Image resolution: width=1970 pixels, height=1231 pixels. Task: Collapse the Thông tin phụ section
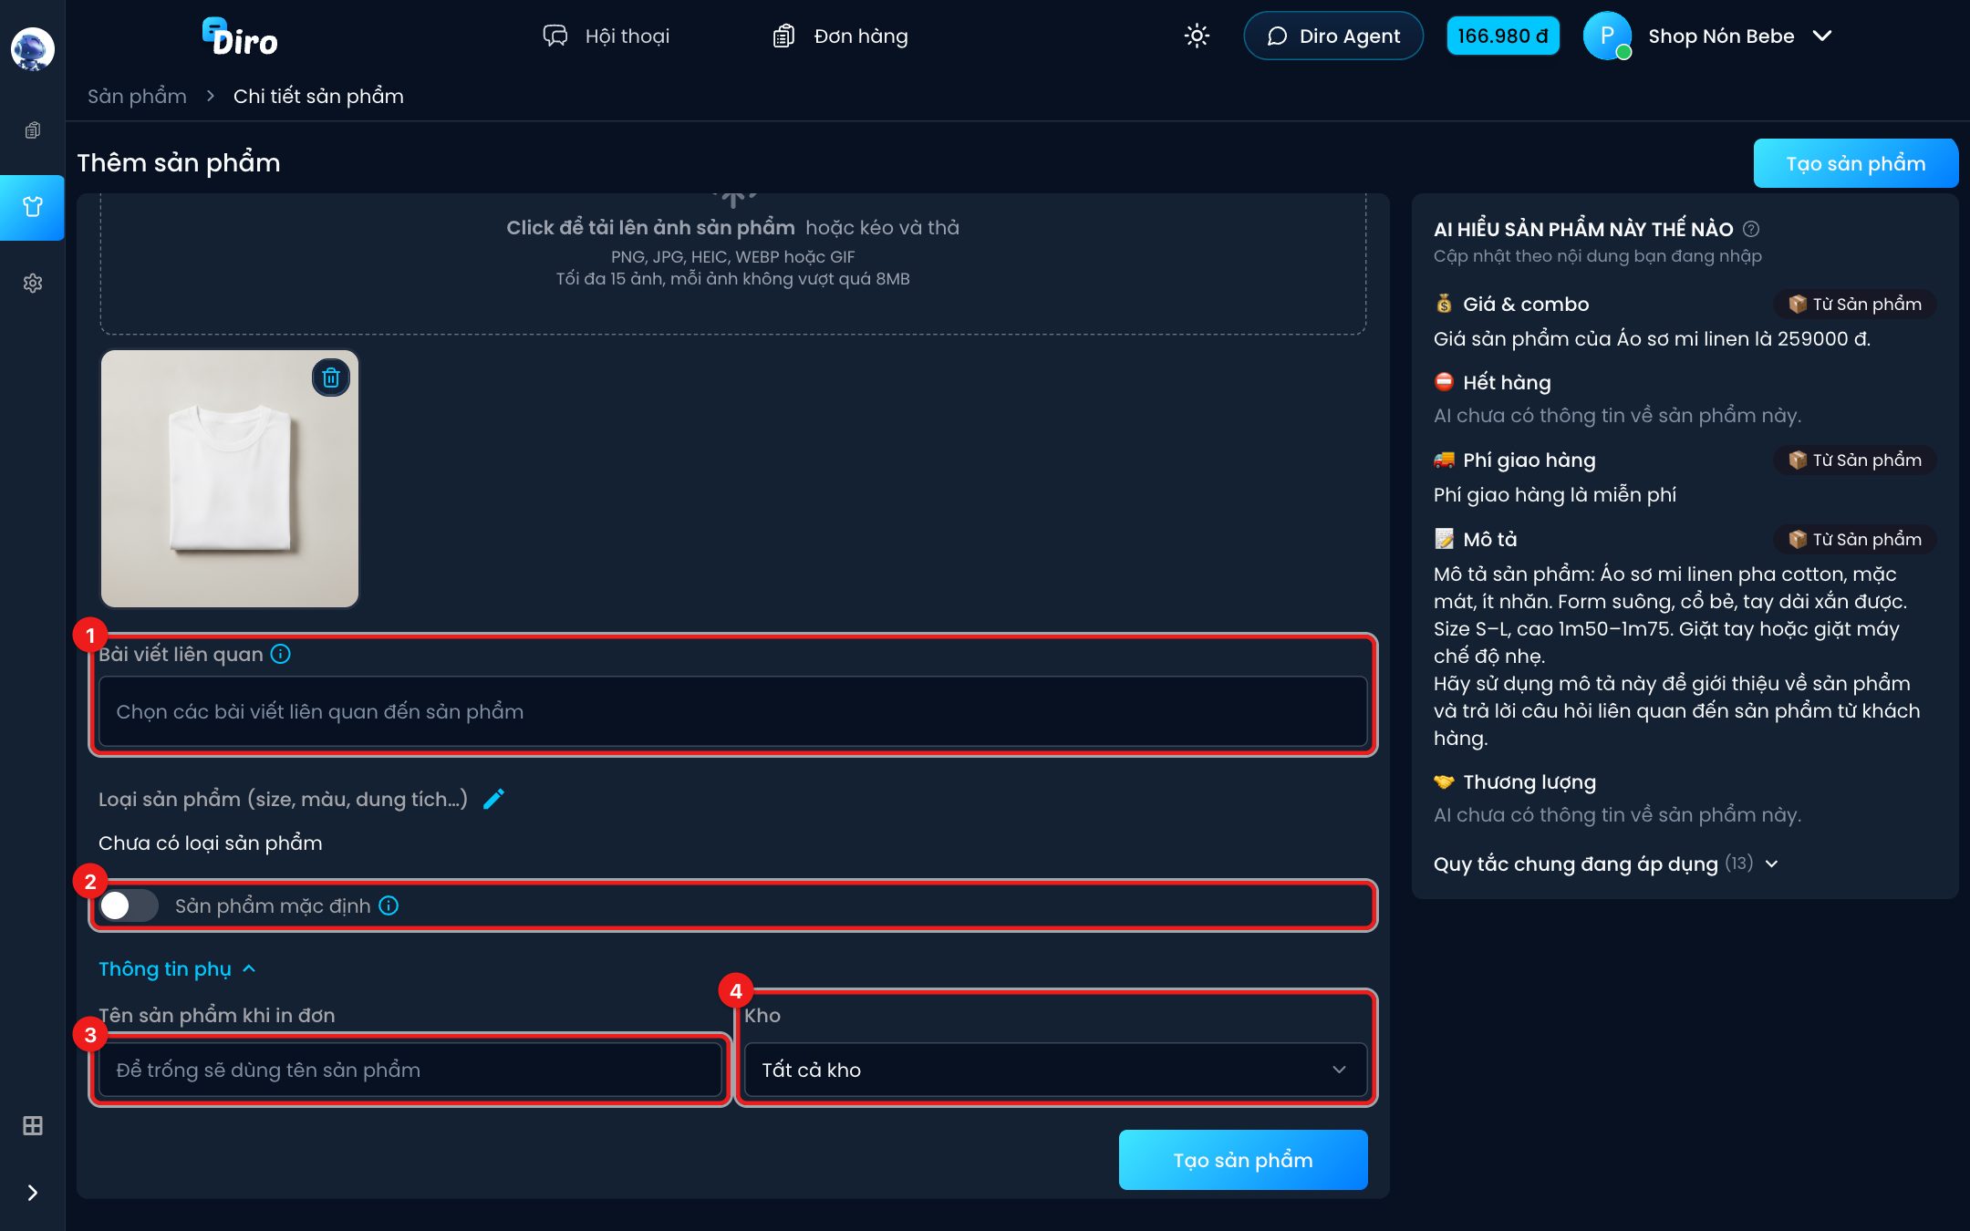[178, 968]
